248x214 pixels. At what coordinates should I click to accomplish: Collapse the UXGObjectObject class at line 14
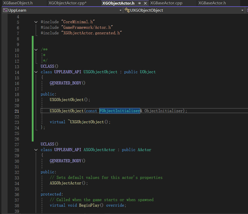[36, 72]
